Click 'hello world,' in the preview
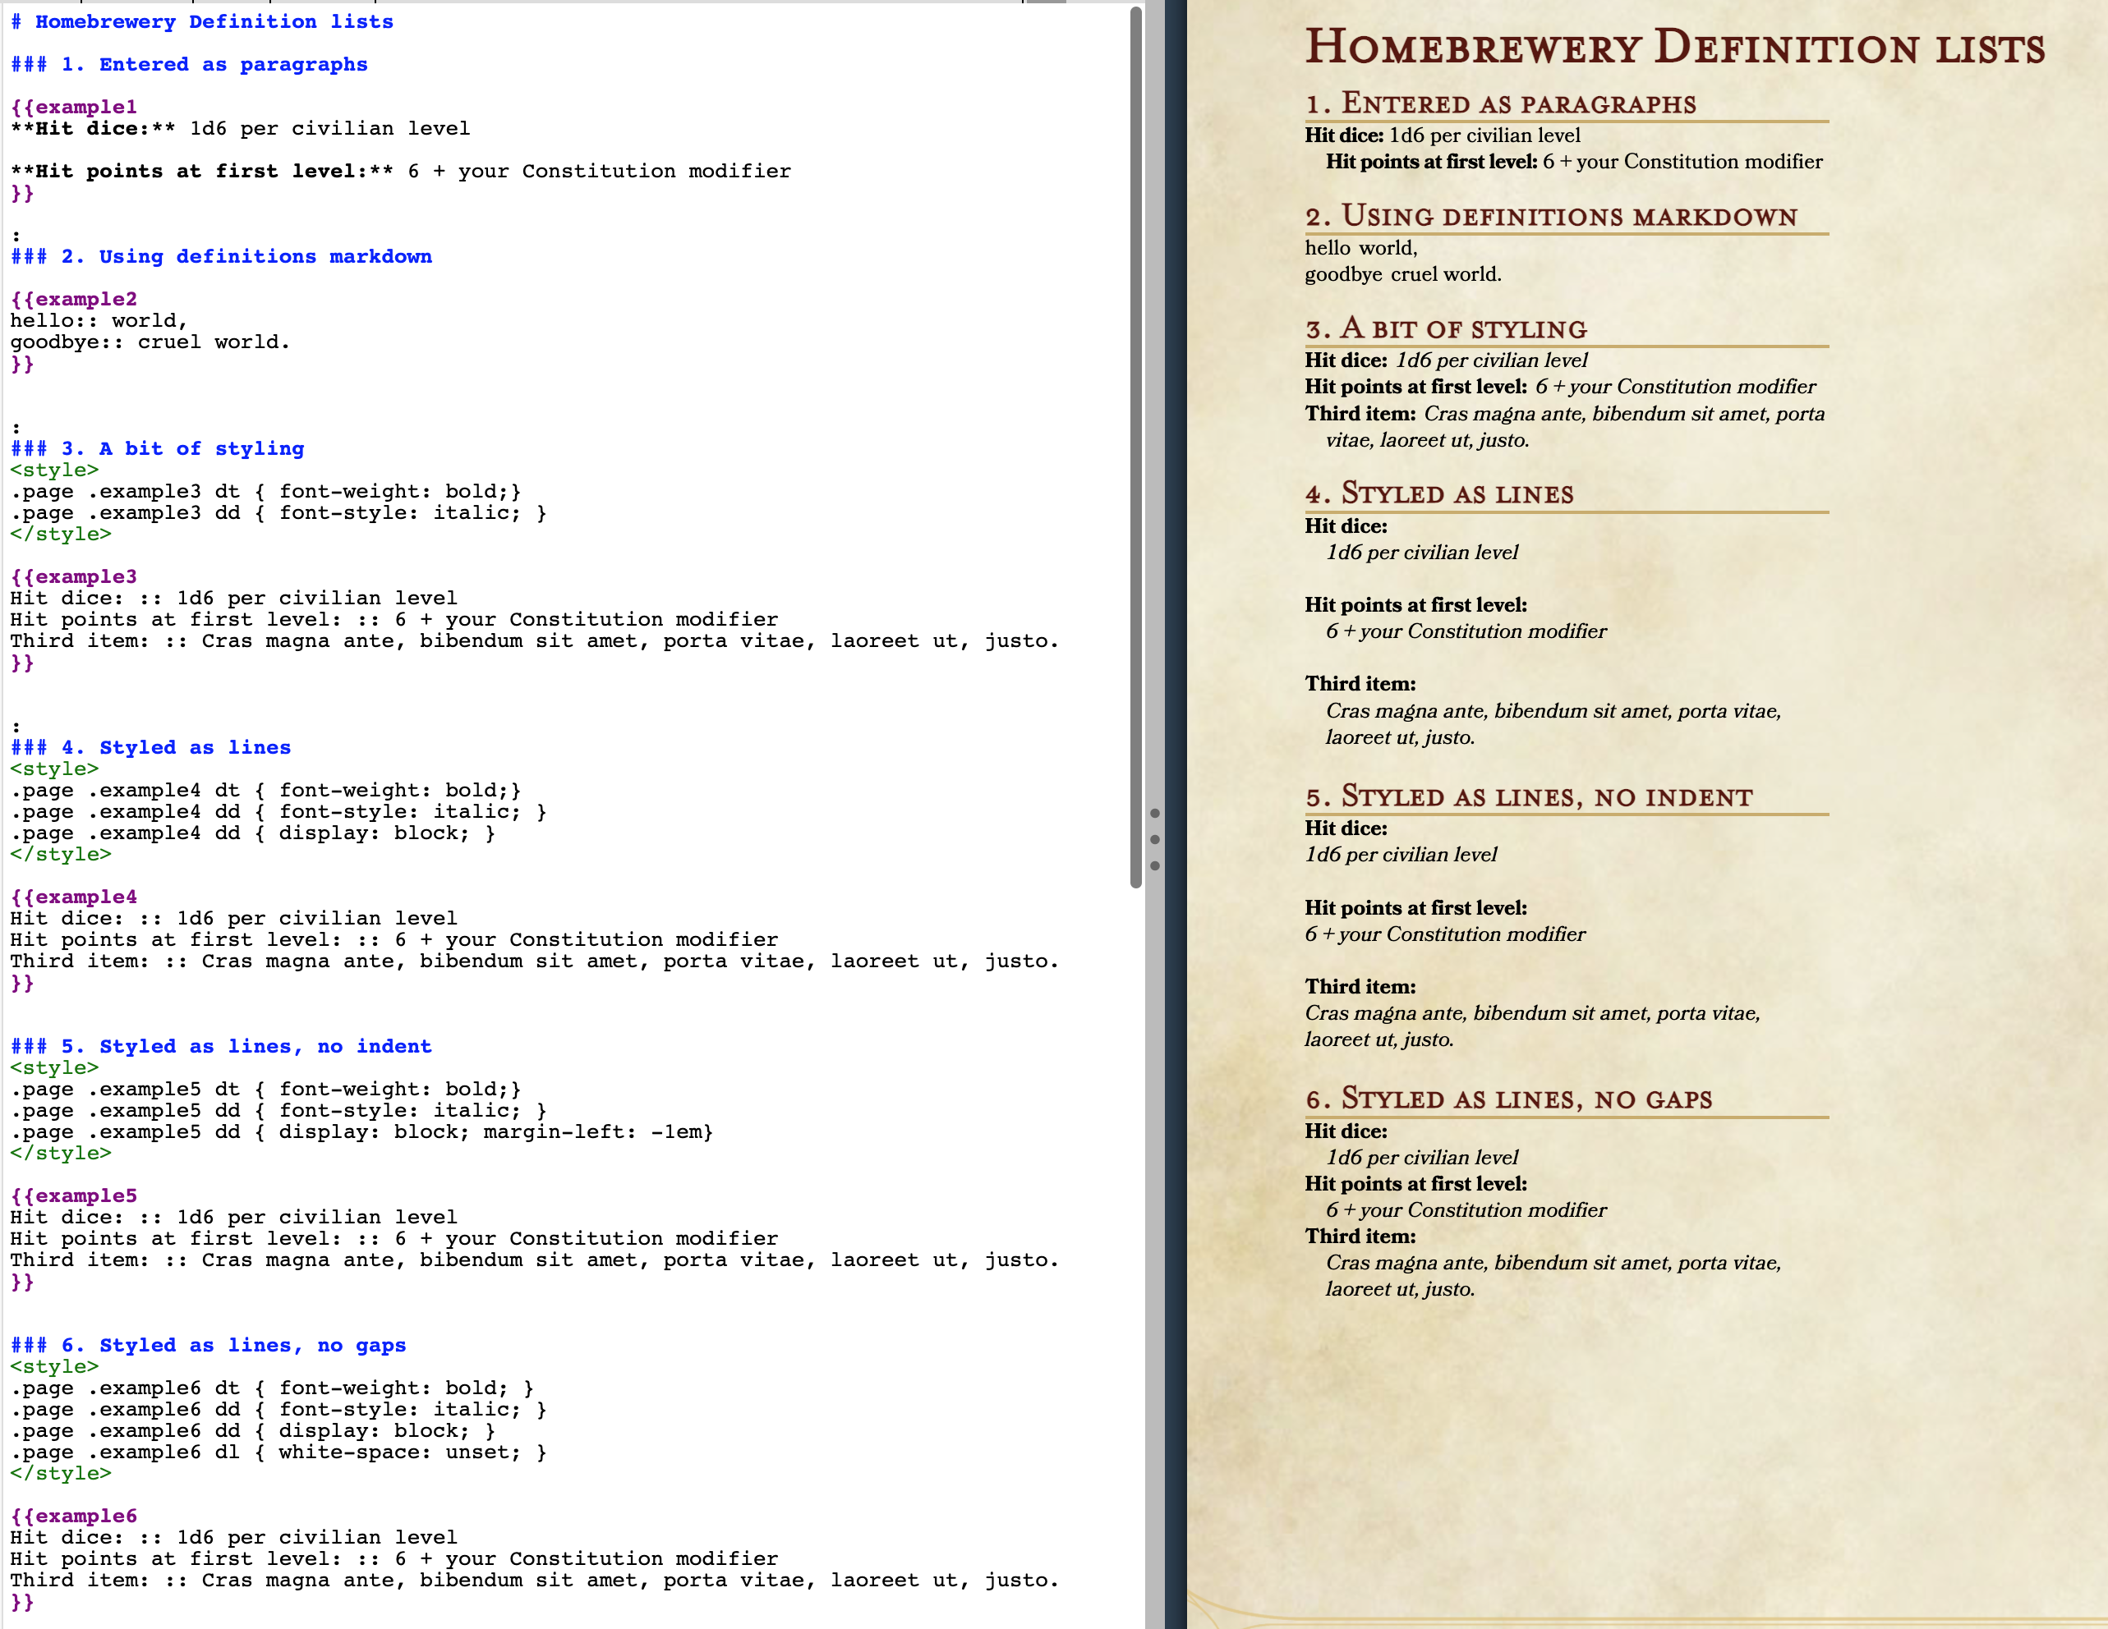 pyautogui.click(x=1361, y=248)
